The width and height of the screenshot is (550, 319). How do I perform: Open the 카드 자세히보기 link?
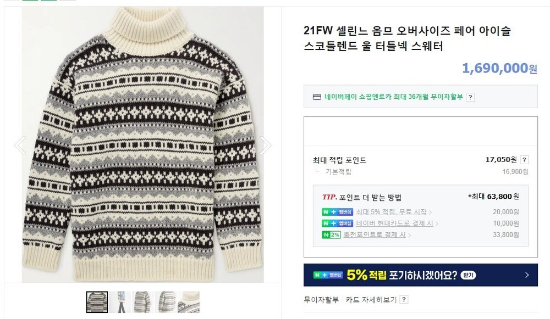tap(371, 299)
